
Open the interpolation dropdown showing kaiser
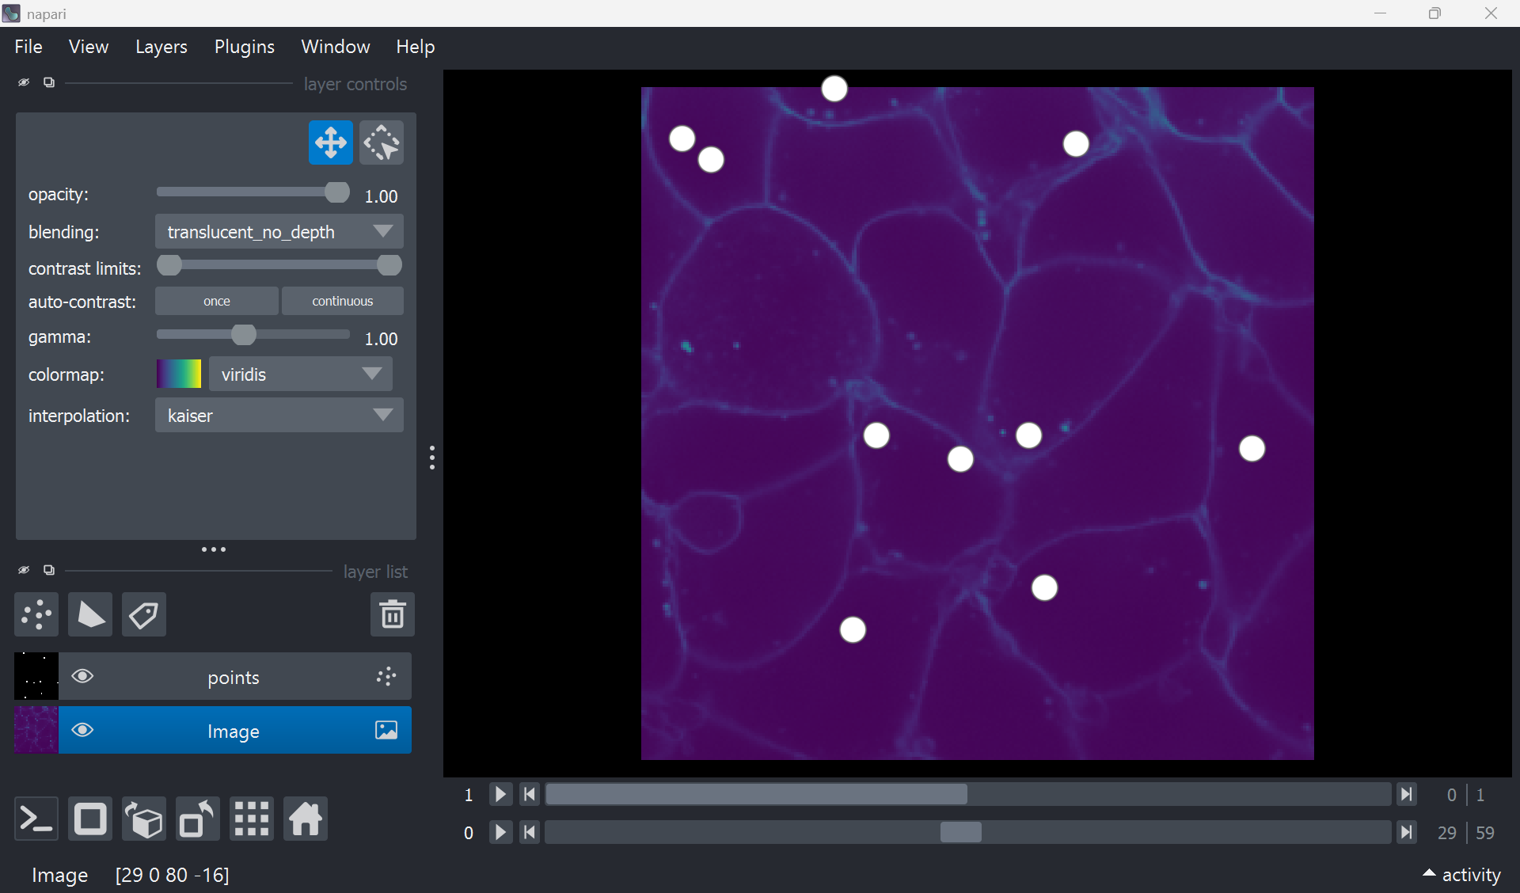coord(279,415)
